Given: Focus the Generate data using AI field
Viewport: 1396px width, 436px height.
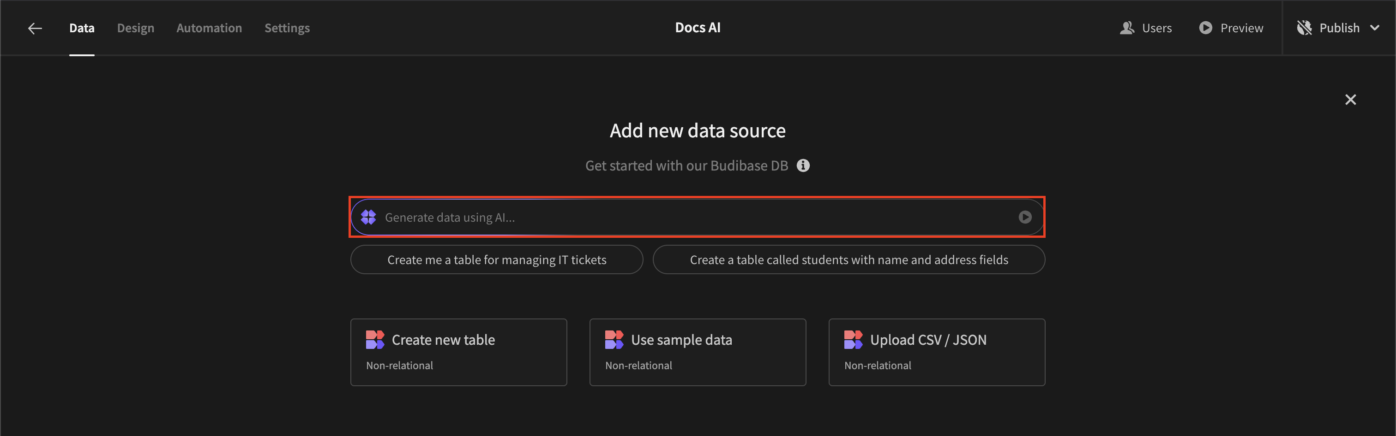Looking at the screenshot, I should pyautogui.click(x=694, y=218).
